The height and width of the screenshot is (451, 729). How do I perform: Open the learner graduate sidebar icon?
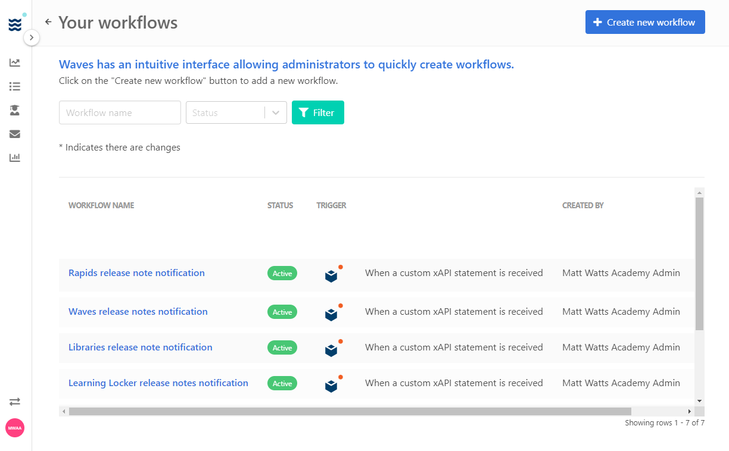15,110
